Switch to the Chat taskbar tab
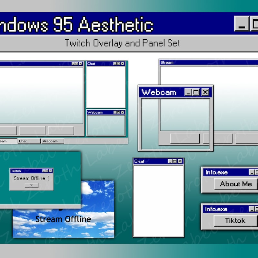The width and height of the screenshot is (258, 258). (x=29, y=141)
